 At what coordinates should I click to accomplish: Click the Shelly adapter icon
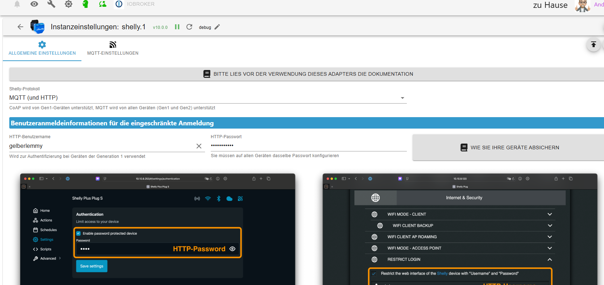[x=38, y=27]
